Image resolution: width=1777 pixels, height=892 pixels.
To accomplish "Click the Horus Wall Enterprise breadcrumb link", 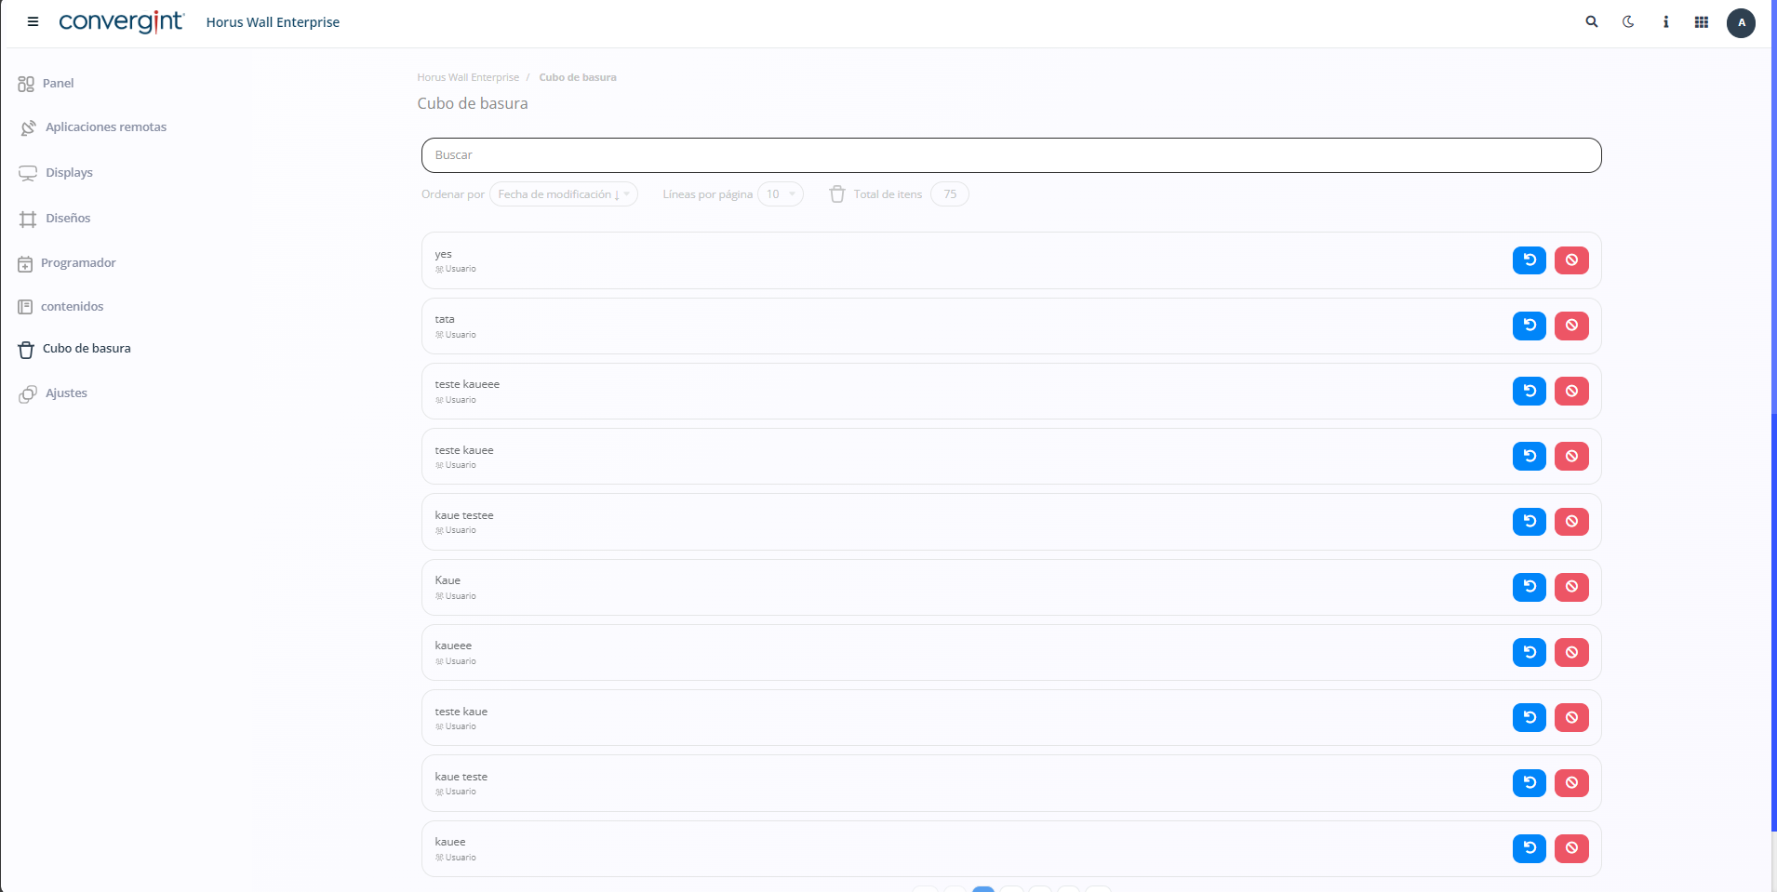I will click(x=468, y=77).
